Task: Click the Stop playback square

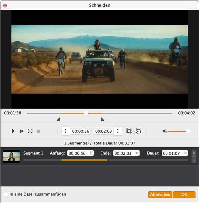Action: [x=38, y=131]
